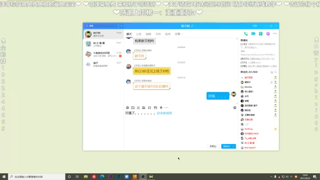Click the picture icon to send an image
This screenshot has width=320, height=180.
coord(155,108)
